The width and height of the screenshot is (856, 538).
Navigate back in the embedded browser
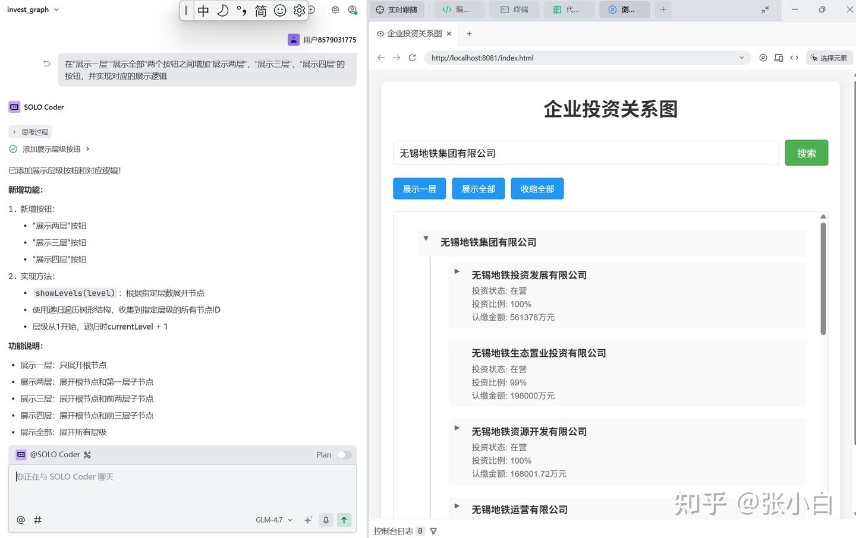381,58
